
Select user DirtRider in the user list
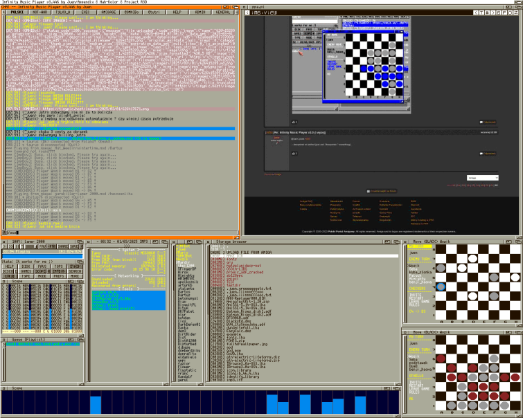[187, 334]
